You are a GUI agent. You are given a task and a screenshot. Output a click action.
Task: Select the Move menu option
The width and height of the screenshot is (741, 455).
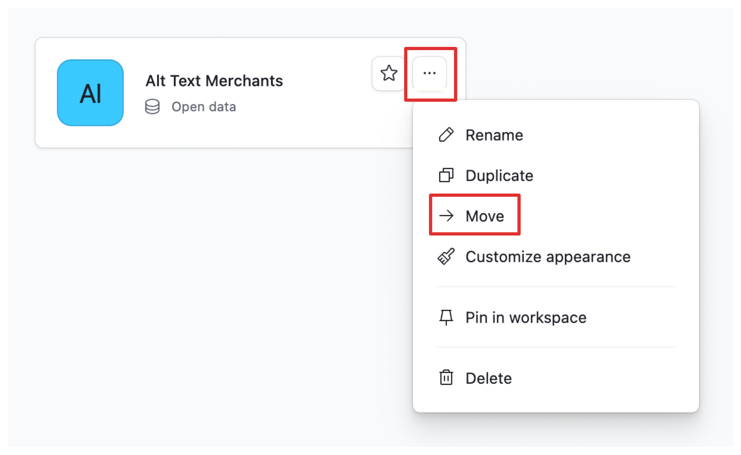pos(484,216)
